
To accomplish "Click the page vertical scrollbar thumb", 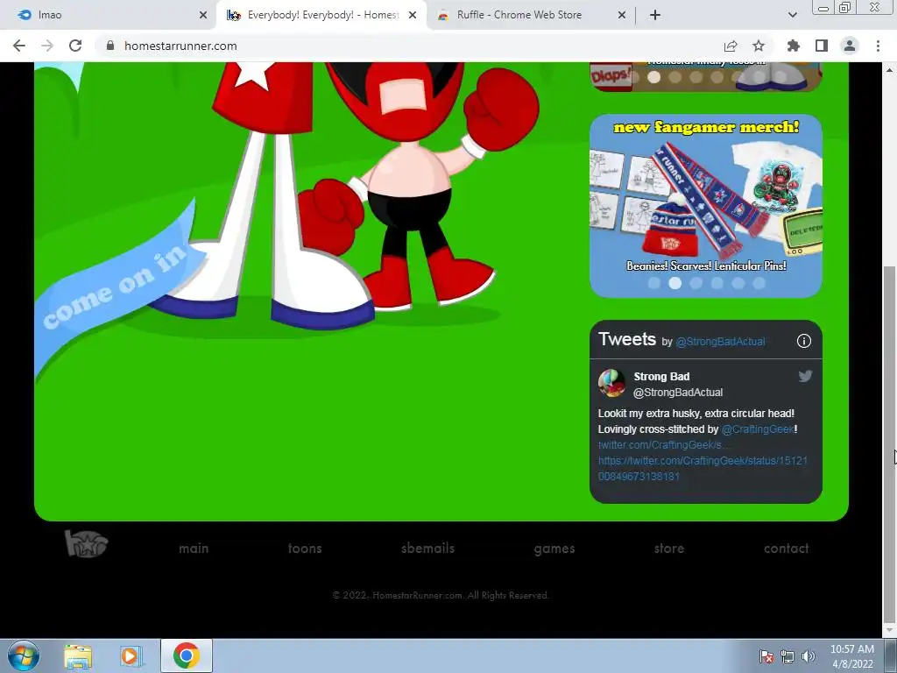I will coord(889,444).
